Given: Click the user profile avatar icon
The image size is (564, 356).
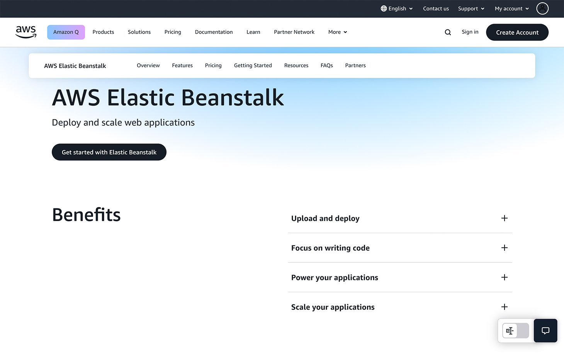Looking at the screenshot, I should coord(542,8).
